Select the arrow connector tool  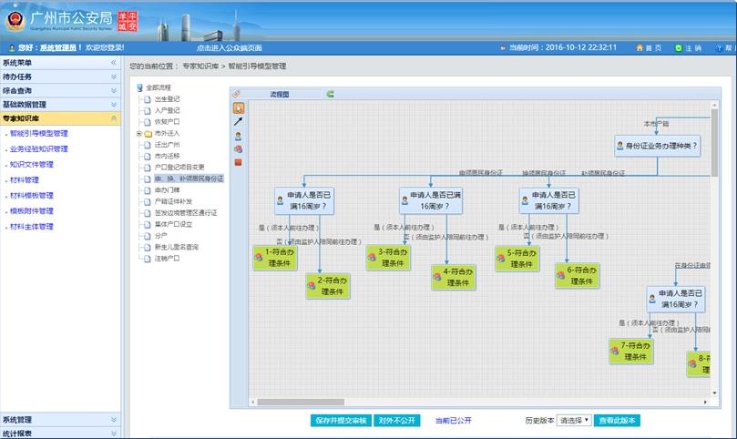(x=238, y=120)
